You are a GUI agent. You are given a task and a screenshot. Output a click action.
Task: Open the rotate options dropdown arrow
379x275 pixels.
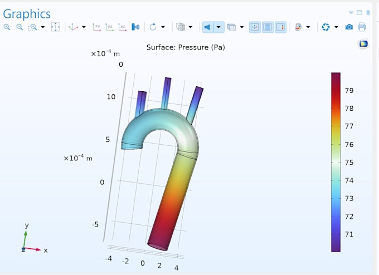163,27
